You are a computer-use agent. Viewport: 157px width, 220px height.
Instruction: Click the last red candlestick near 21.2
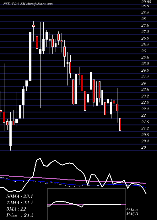click(120, 124)
